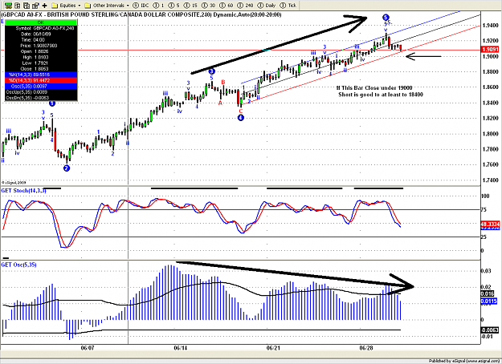The height and width of the screenshot is (364, 502).
Task: Select the IDC interval button
Action: coord(141,5)
